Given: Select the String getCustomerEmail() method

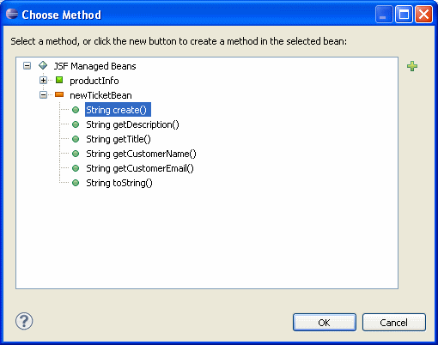Looking at the screenshot, I should (x=140, y=168).
